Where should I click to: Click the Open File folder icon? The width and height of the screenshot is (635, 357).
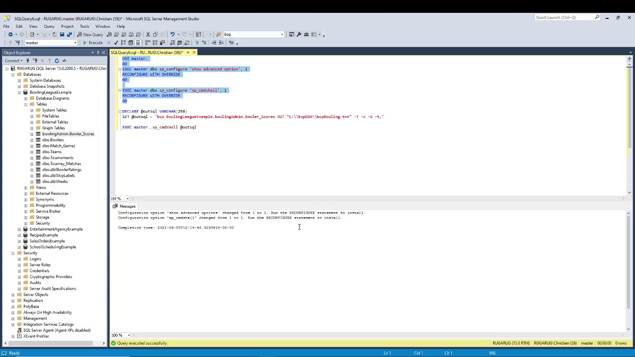[x=55, y=34]
